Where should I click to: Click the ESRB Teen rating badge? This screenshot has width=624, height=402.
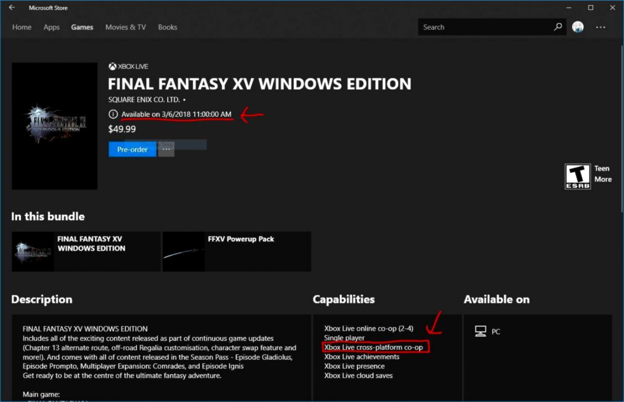tap(578, 176)
